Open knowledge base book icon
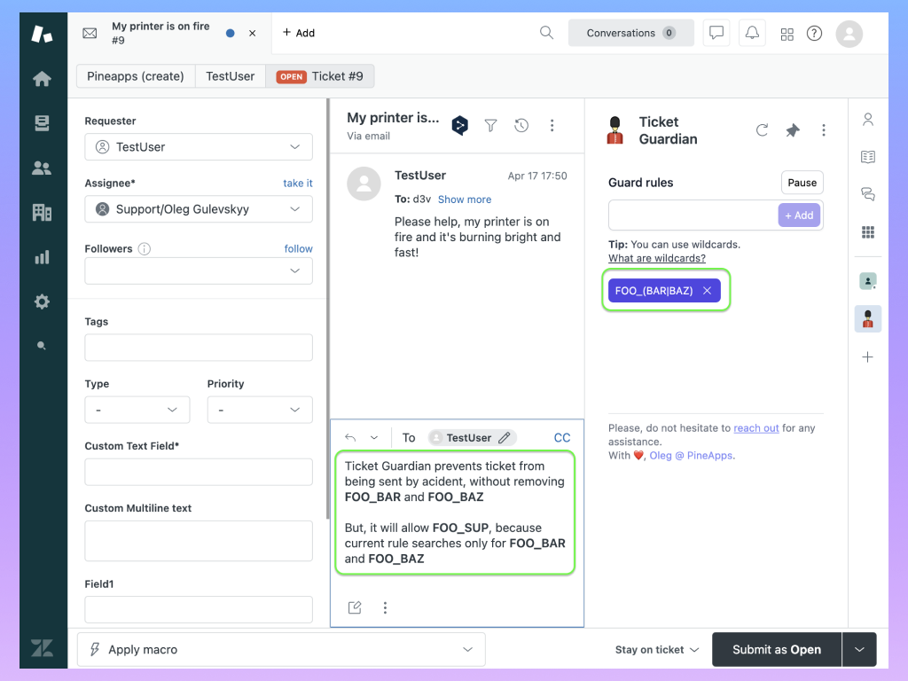The width and height of the screenshot is (908, 681). click(867, 157)
